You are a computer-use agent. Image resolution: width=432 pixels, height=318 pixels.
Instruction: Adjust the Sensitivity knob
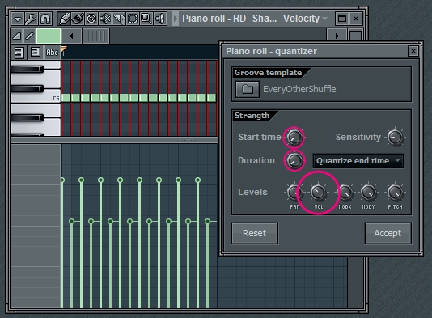(395, 138)
